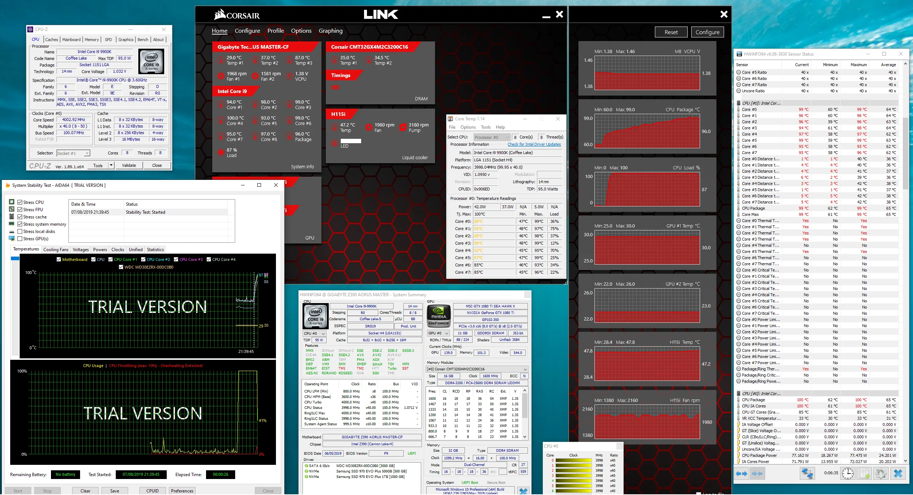The image size is (913, 495).
Task: Open the Corsair memory module dropdown
Action: (x=477, y=369)
